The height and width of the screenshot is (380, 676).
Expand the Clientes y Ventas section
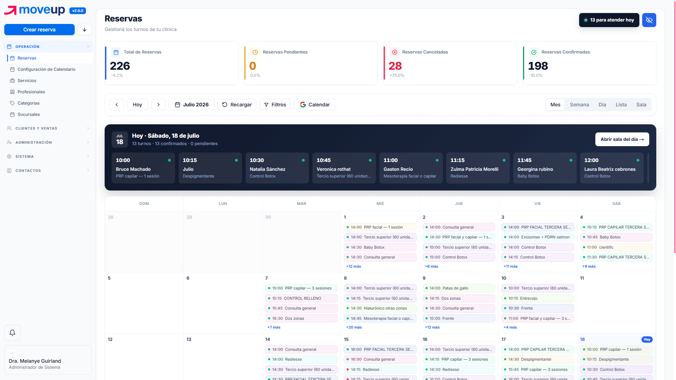(x=48, y=128)
